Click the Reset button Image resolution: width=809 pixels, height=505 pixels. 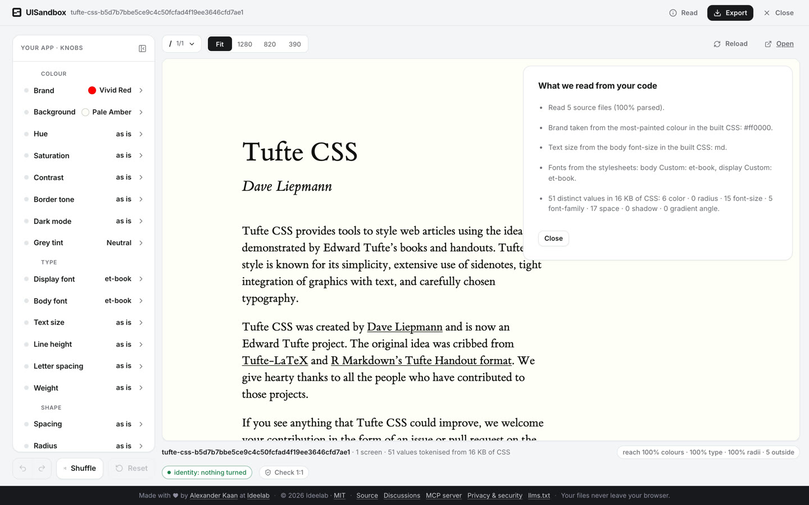131,469
